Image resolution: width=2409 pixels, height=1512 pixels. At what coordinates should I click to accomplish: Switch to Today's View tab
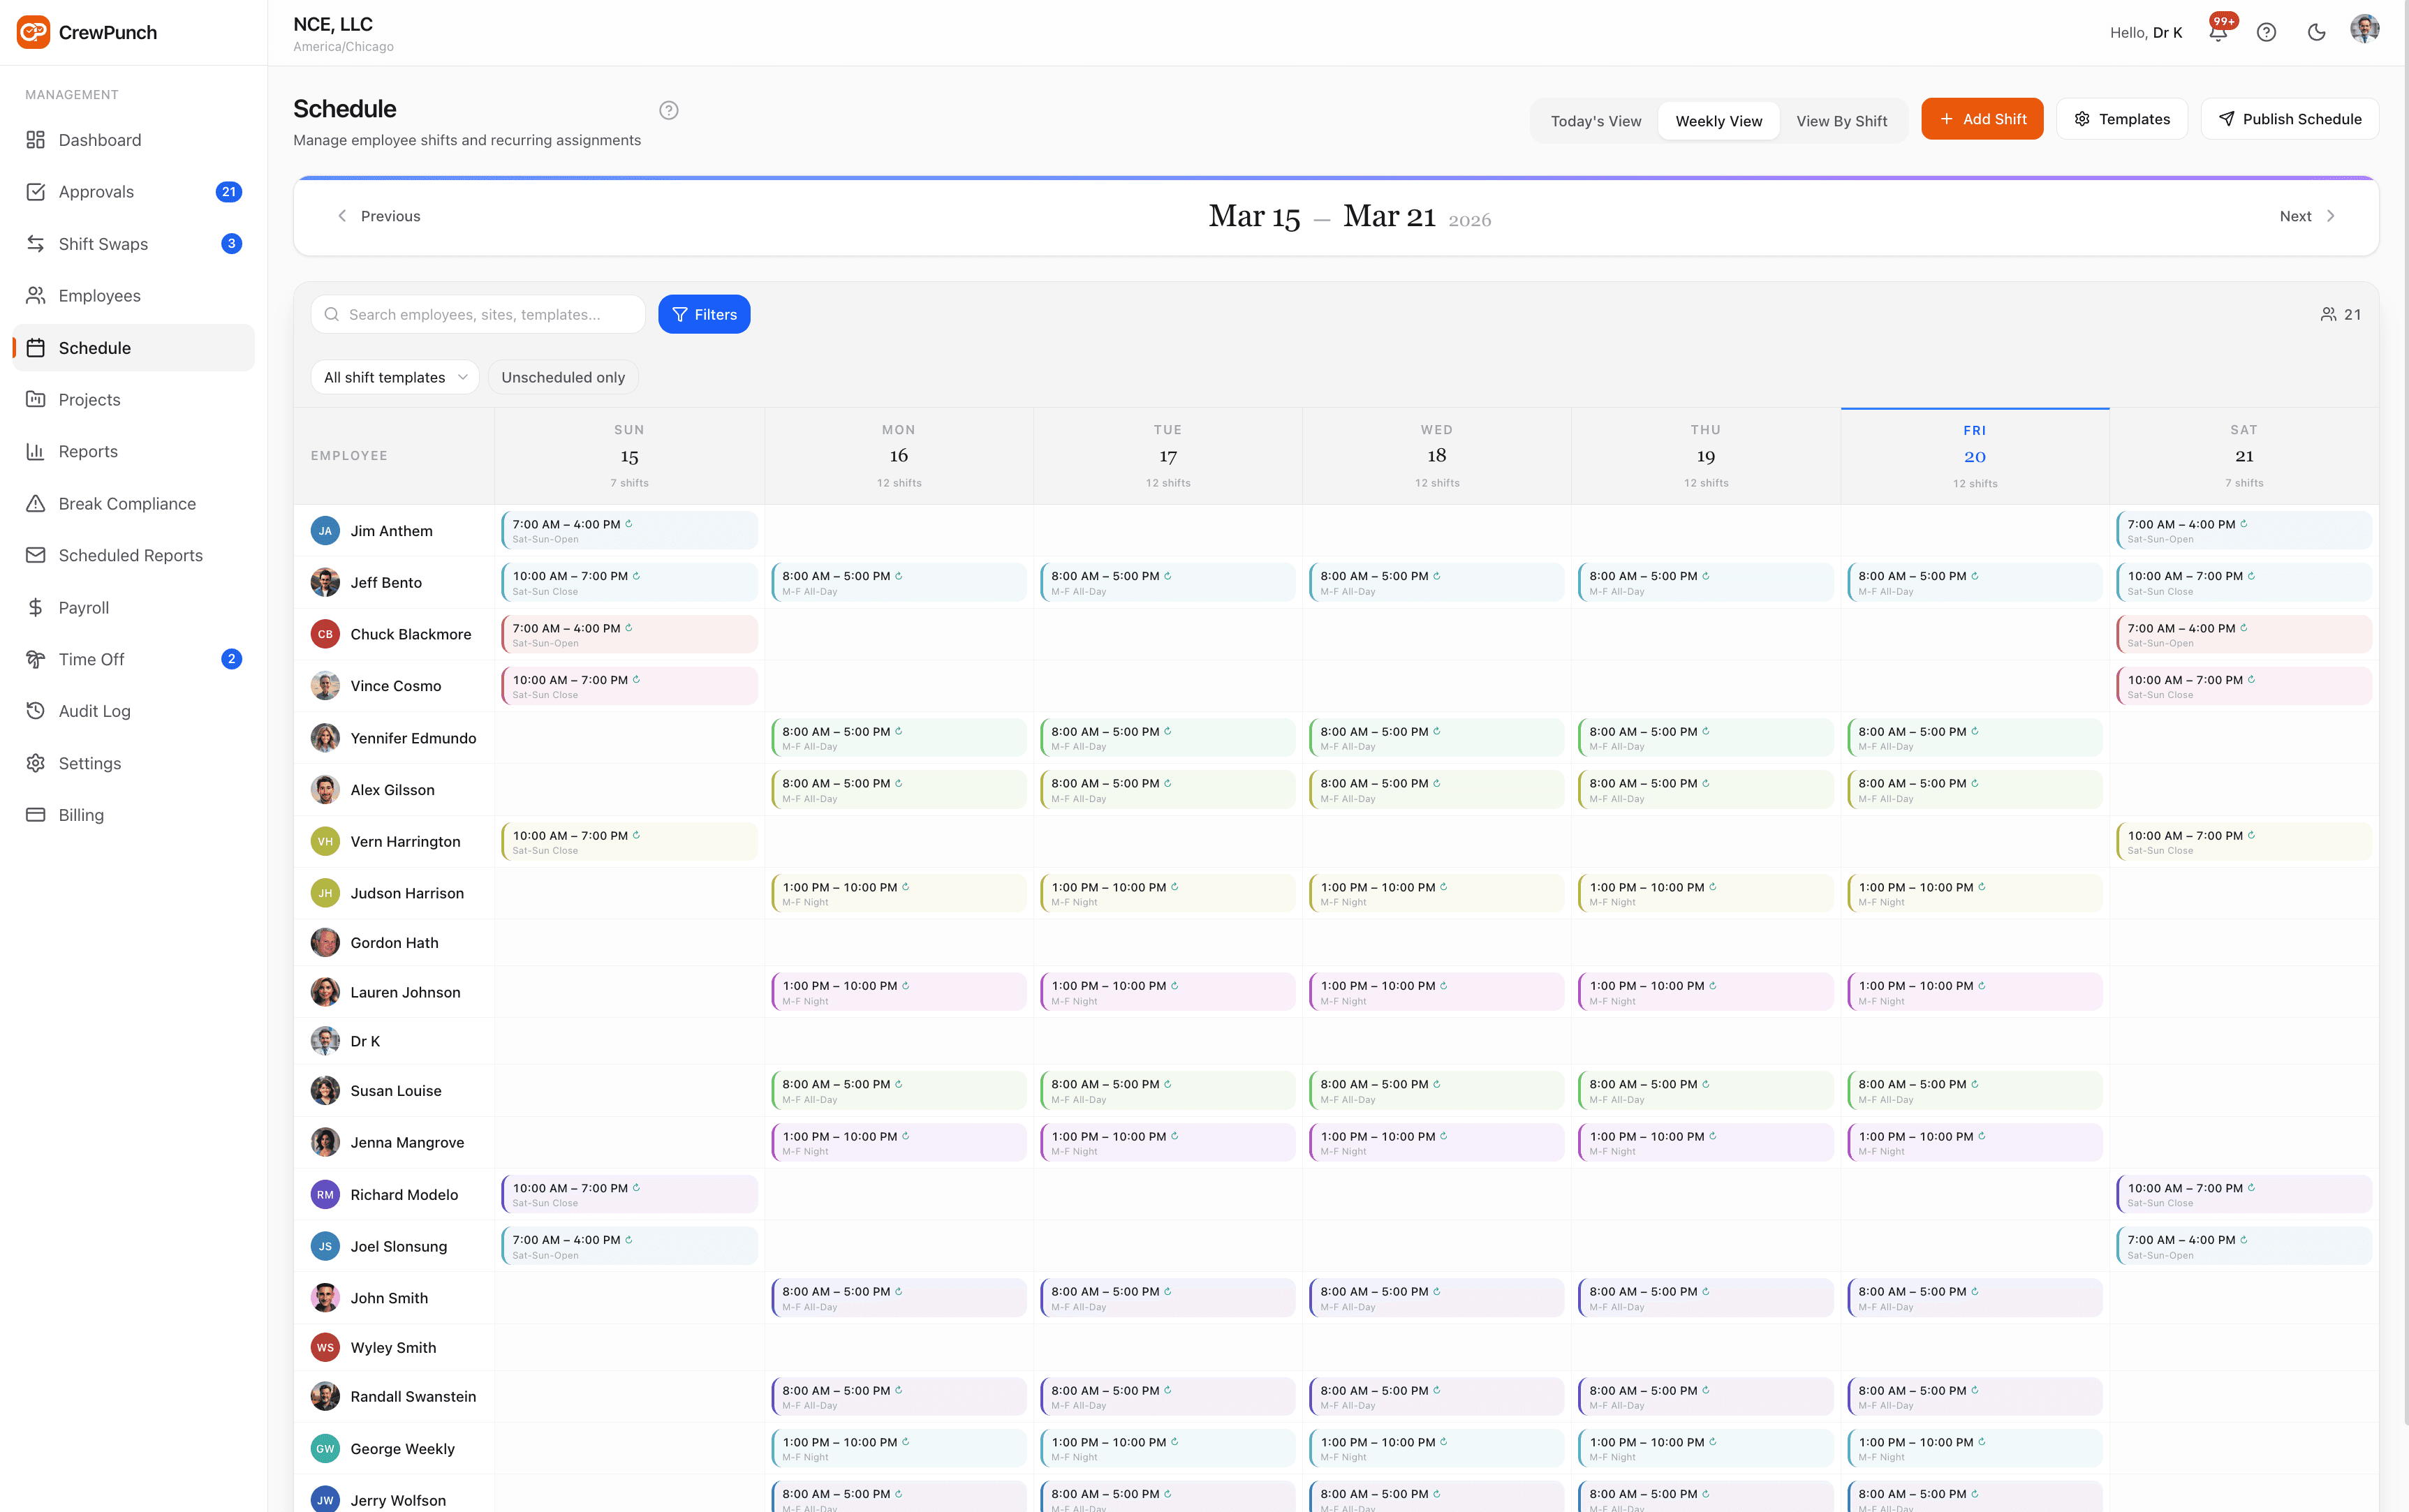tap(1595, 120)
